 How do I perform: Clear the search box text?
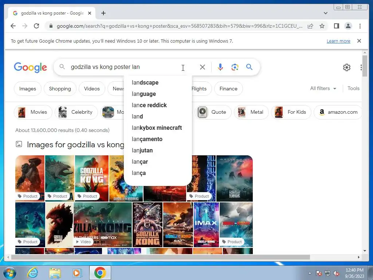[x=203, y=67]
